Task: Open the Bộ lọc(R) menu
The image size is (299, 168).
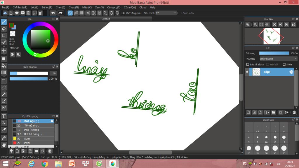Action: [47, 7]
